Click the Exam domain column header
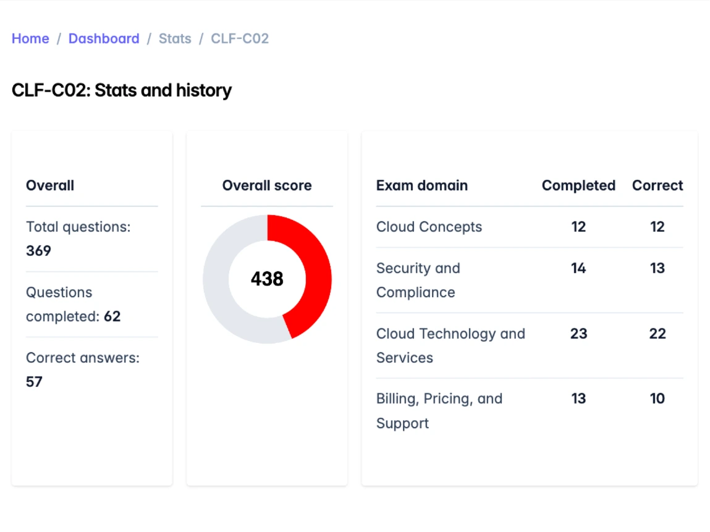The image size is (710, 532). (x=421, y=185)
